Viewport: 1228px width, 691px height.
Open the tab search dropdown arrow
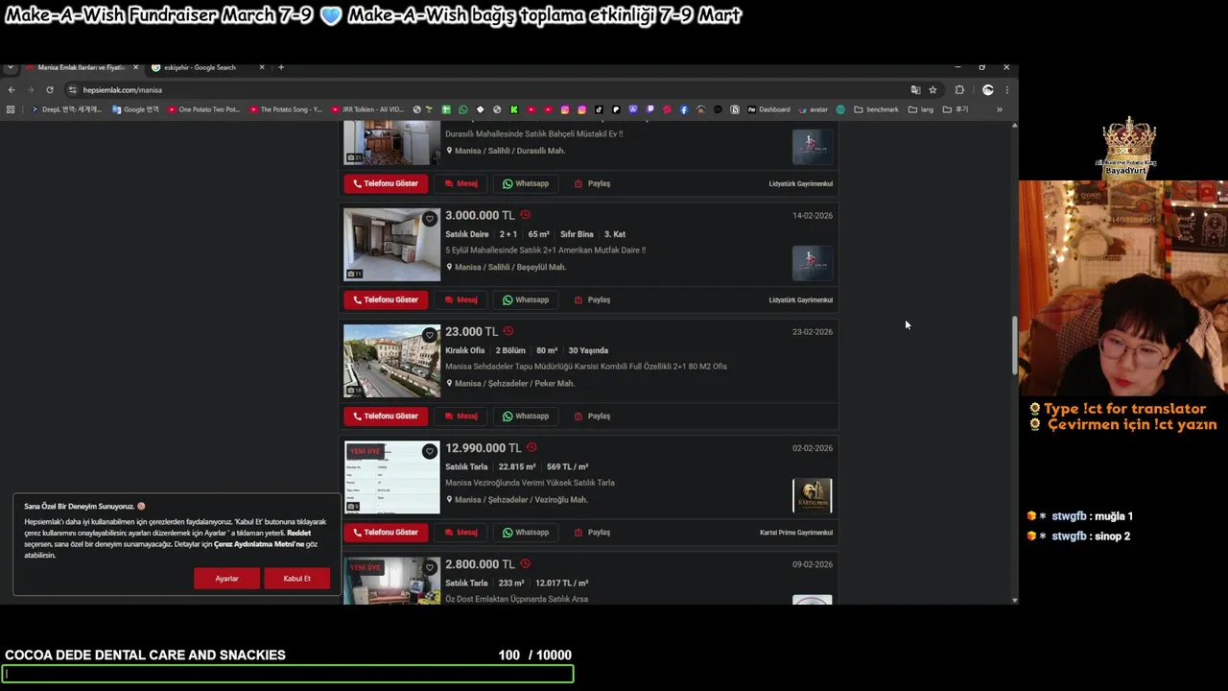(10, 67)
